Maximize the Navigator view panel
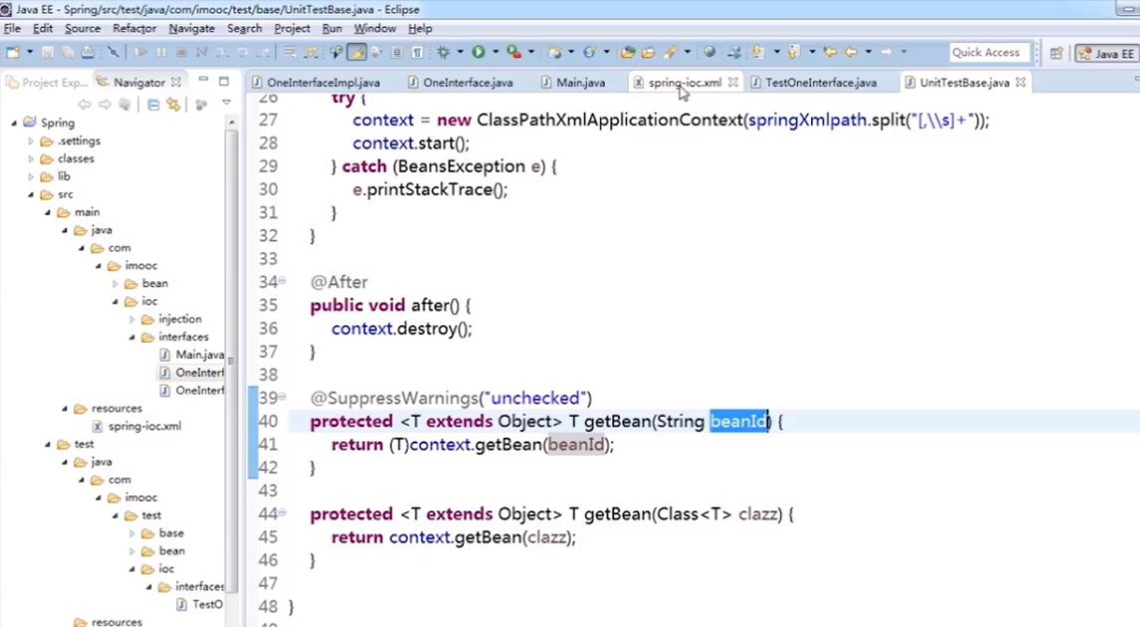1140x627 pixels. point(224,81)
